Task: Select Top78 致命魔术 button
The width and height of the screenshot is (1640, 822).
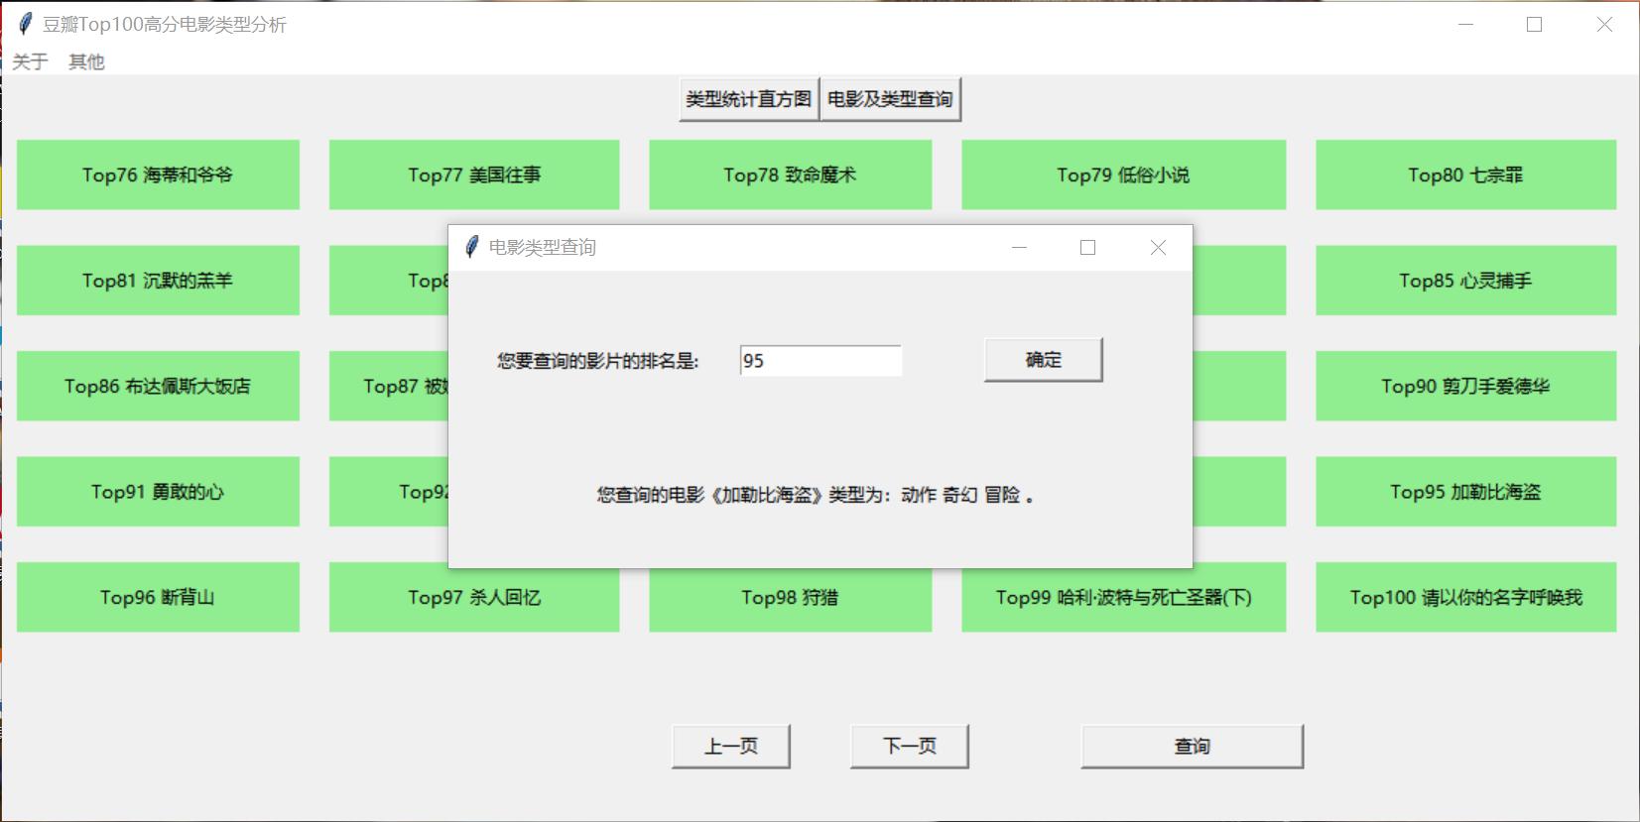Action: 790,175
